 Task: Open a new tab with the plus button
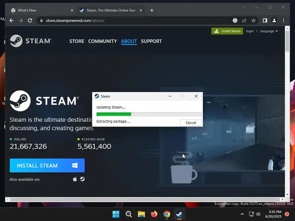[x=152, y=10]
